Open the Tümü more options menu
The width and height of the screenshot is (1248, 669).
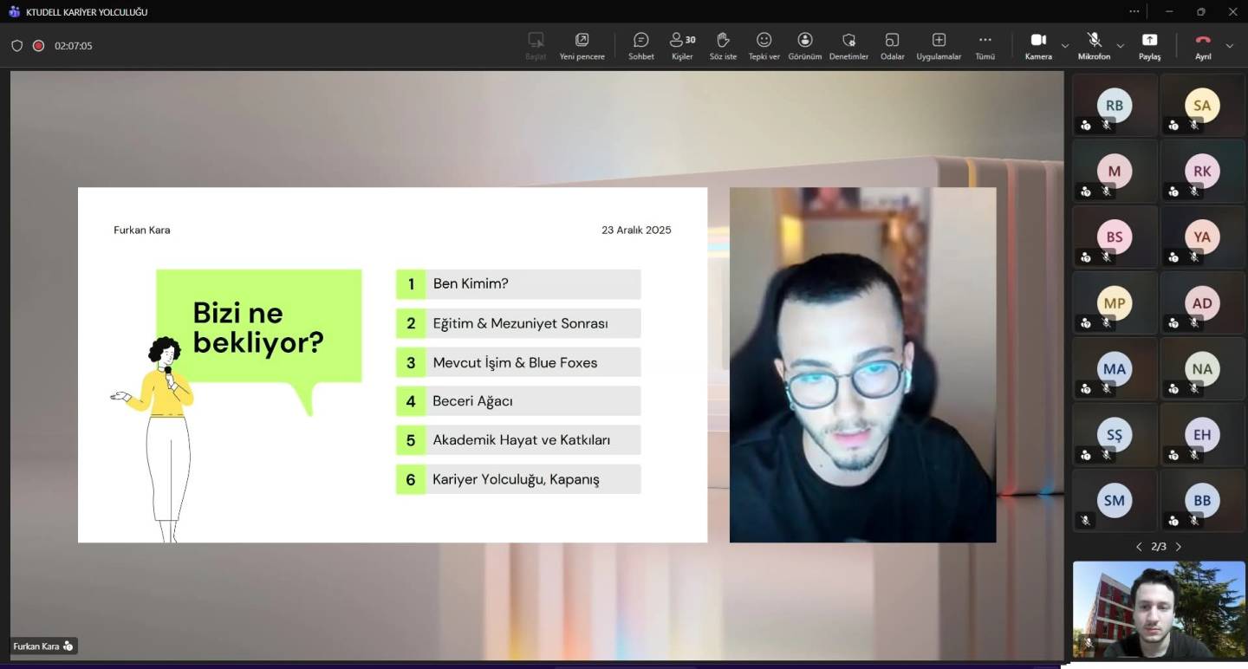(x=985, y=46)
